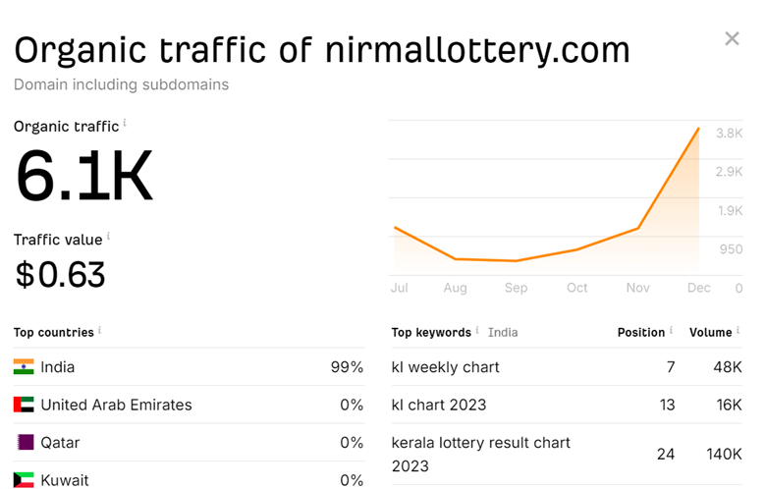Click info icon beside Top countries
Image resolution: width=766 pixels, height=489 pixels.
tap(99, 330)
